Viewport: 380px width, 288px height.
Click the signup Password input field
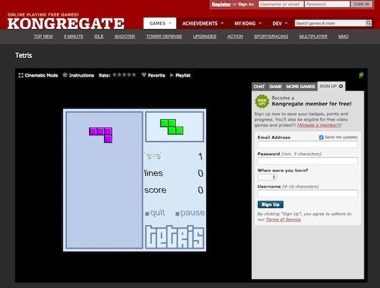tap(308, 161)
